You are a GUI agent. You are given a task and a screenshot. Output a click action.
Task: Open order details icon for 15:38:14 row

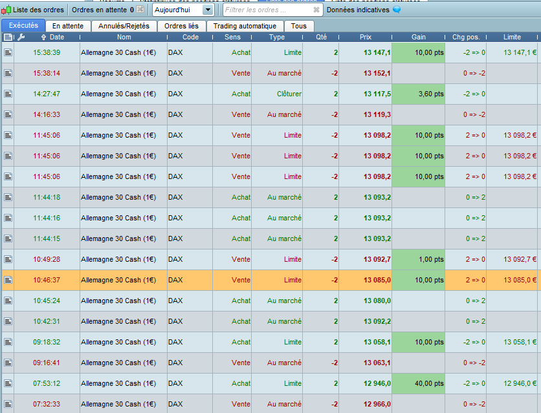coord(8,73)
